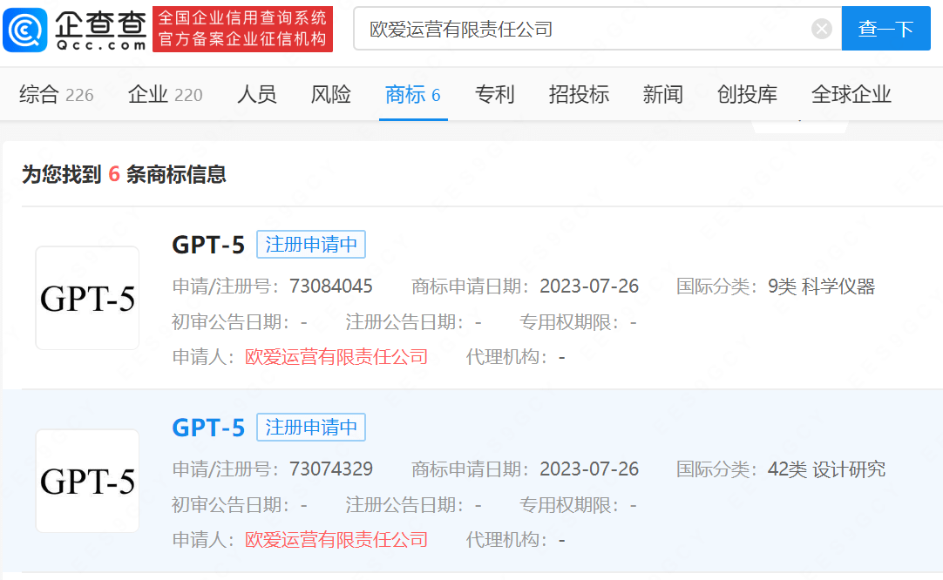
Task: Open applicant 欧爱运营有限责任公司 link under 73074329
Action: [x=336, y=540]
